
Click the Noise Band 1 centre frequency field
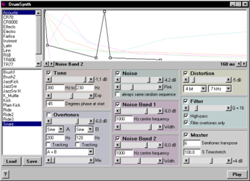coord(124,119)
